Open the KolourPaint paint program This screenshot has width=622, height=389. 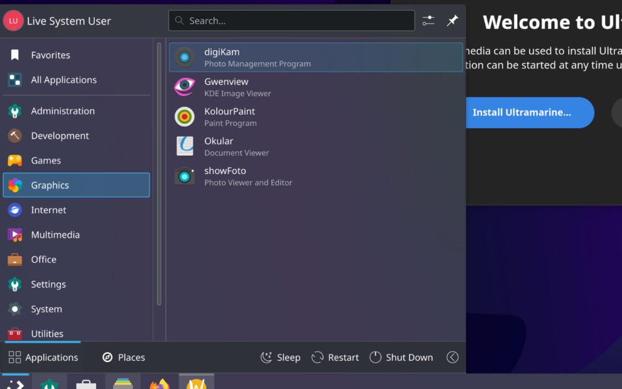[316, 117]
